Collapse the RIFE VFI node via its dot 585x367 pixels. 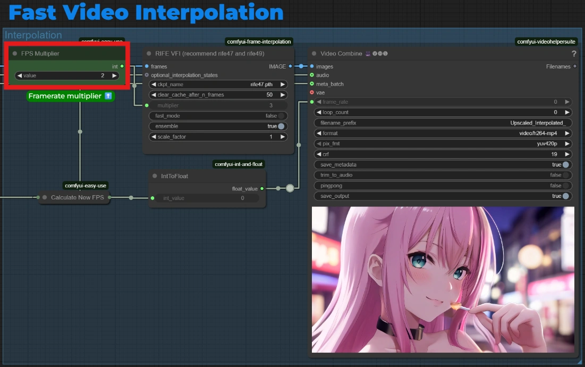tap(149, 53)
